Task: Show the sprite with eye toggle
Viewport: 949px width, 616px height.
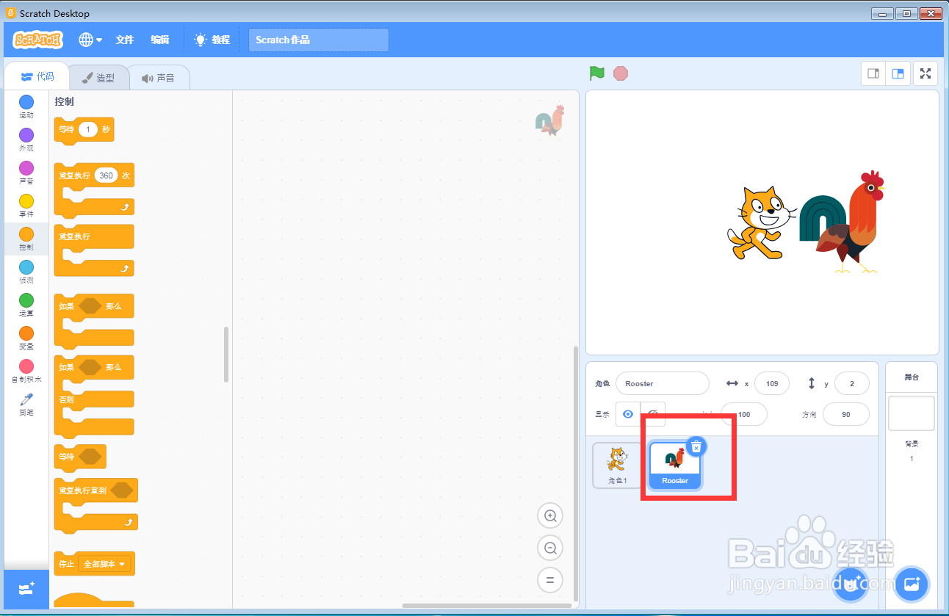Action: point(628,414)
